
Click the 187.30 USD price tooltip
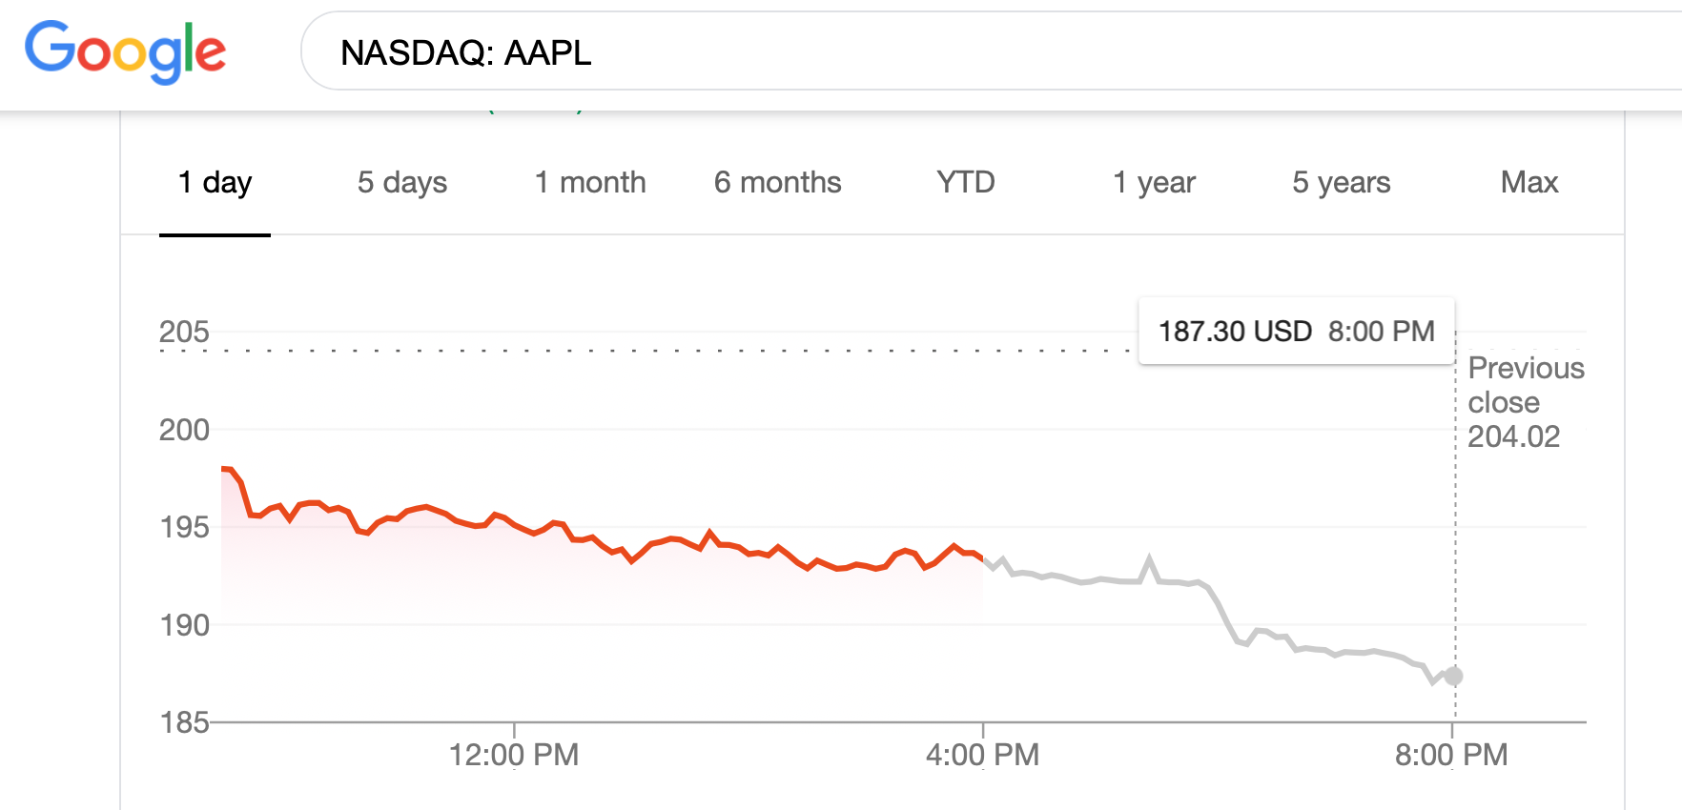[x=1296, y=332]
